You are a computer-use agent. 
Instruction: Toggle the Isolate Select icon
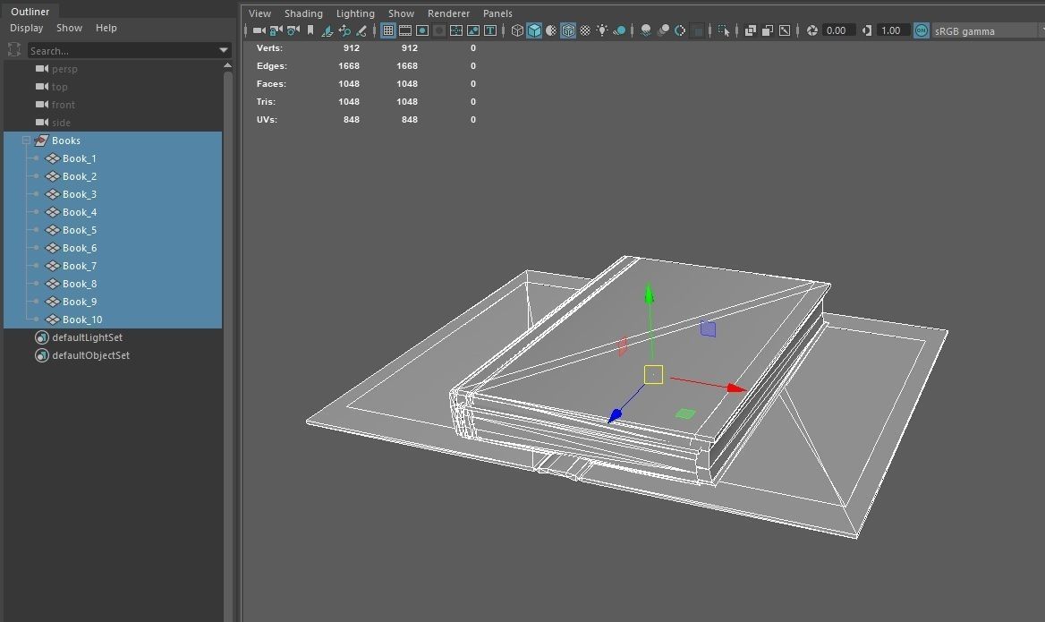(x=724, y=30)
